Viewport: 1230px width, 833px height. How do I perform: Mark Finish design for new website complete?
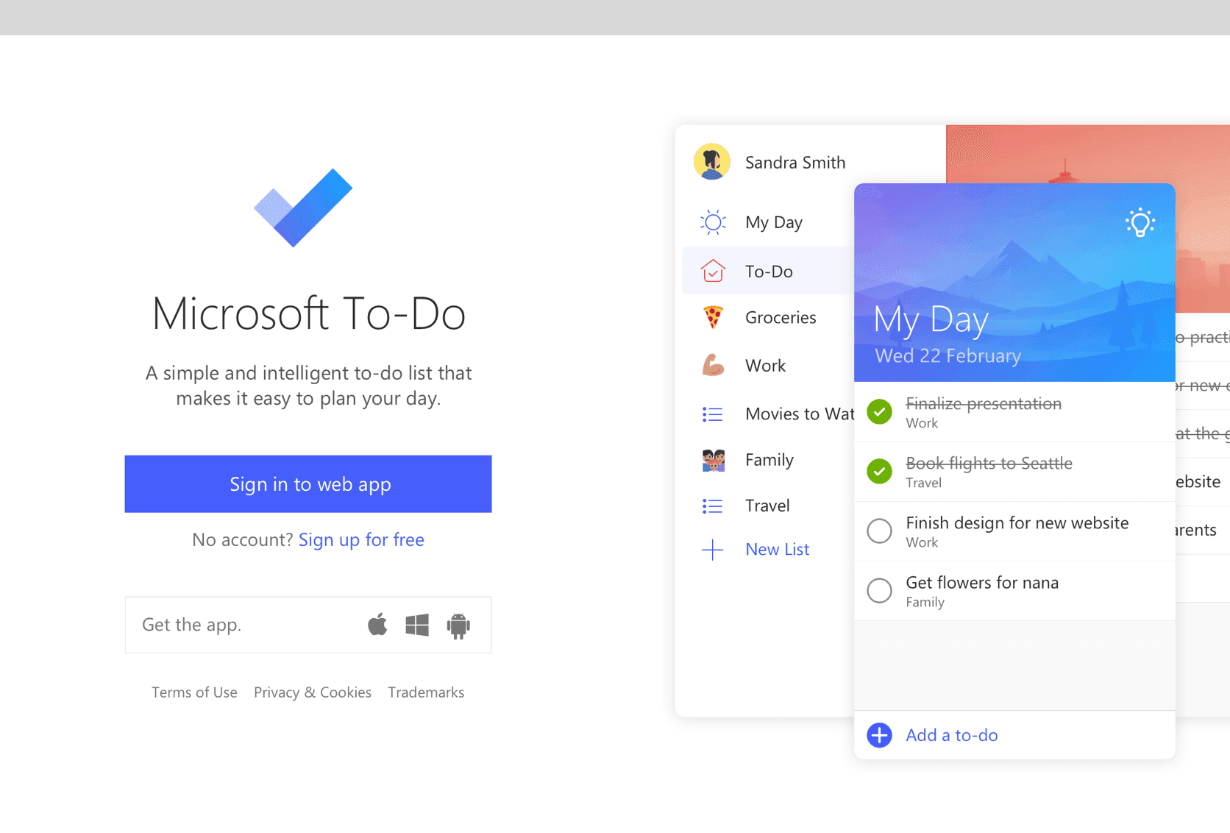pos(879,531)
